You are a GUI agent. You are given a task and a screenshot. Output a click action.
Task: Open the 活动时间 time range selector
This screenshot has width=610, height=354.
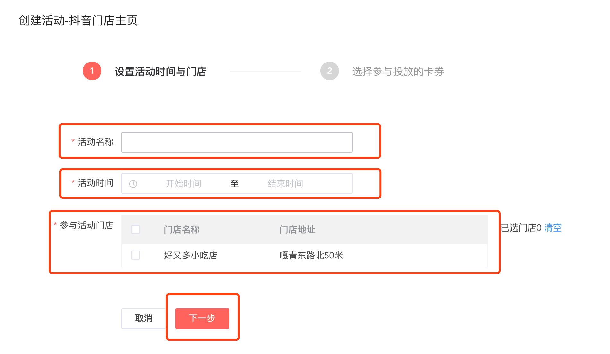coord(237,183)
